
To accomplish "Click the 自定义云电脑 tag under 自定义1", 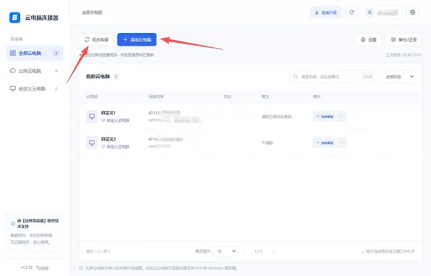I will (x=116, y=121).
